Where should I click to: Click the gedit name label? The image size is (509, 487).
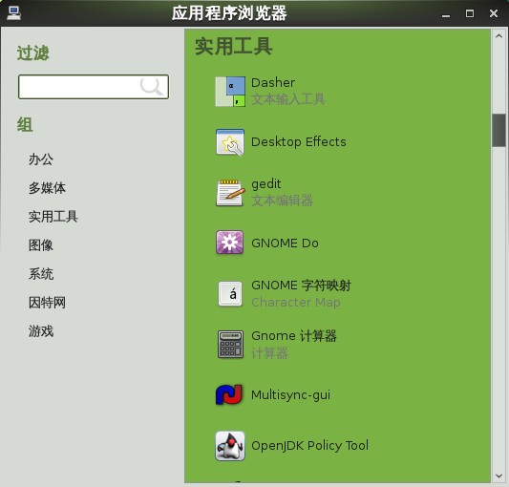pos(266,184)
